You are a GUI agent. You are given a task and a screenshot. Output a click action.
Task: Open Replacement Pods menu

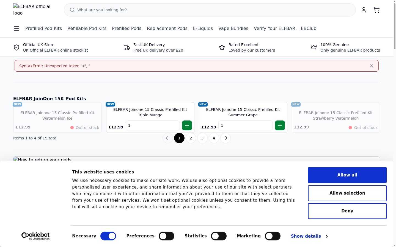tap(167, 29)
